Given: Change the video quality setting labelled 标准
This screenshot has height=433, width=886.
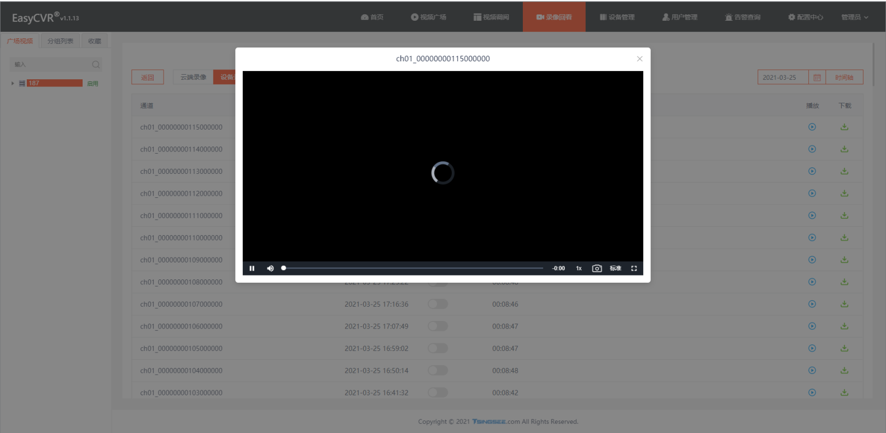Looking at the screenshot, I should coord(615,268).
